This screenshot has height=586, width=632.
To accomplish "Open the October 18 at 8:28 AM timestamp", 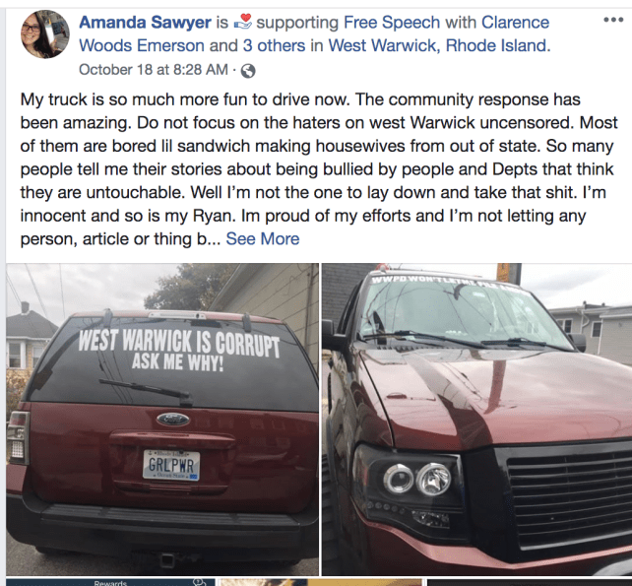I will coord(154,69).
